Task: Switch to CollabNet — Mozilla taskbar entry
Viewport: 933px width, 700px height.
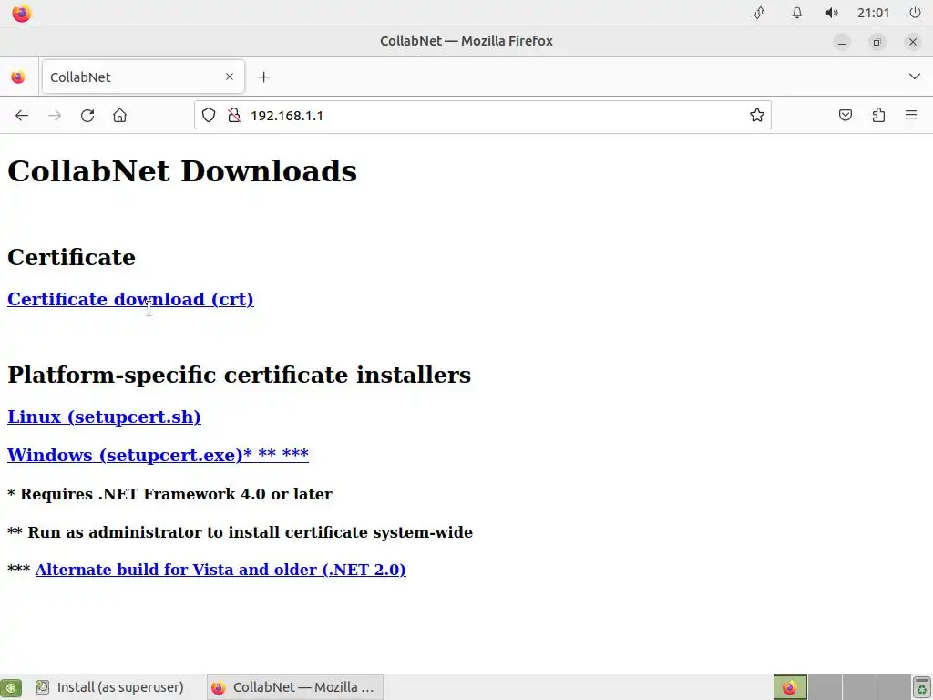Action: (x=295, y=687)
